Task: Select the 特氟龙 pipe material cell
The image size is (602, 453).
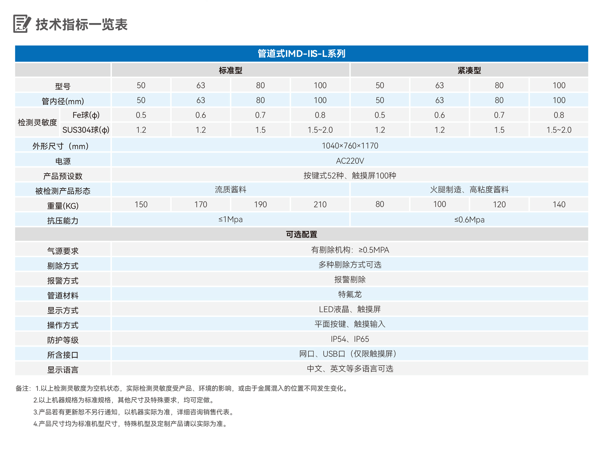Action: [x=349, y=294]
